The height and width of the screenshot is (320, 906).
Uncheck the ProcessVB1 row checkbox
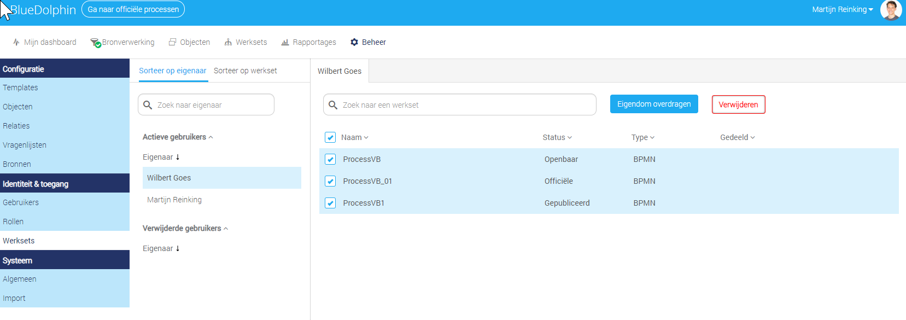pos(330,203)
